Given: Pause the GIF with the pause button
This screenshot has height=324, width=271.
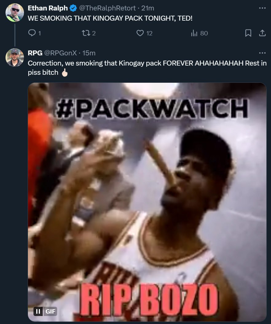Looking at the screenshot, I should [38, 311].
